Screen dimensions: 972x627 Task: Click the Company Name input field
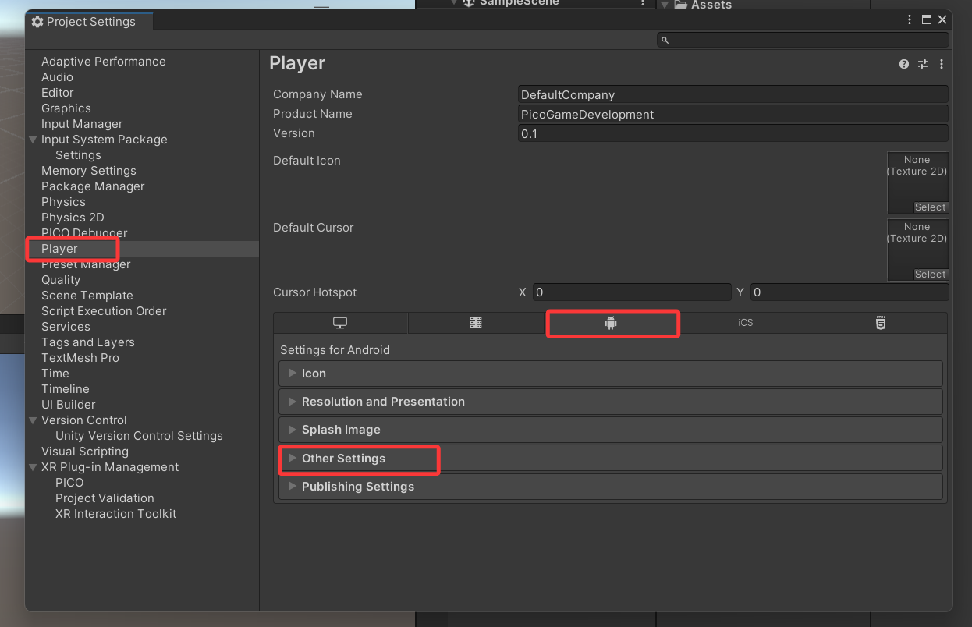coord(733,94)
